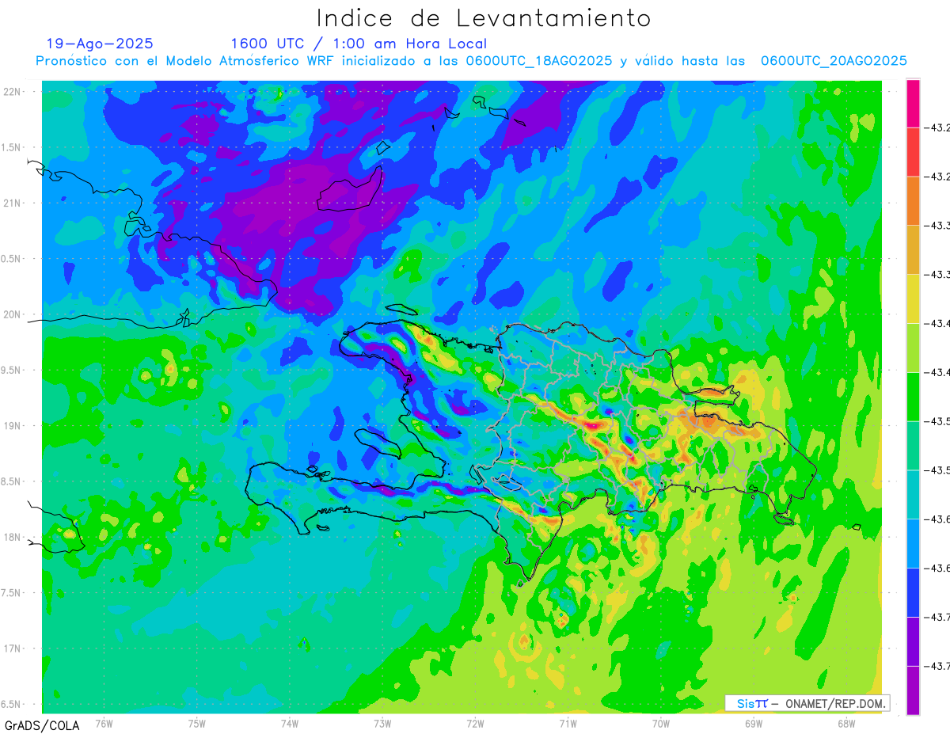Click the '75W' longitude label
950x734 pixels.
click(197, 723)
